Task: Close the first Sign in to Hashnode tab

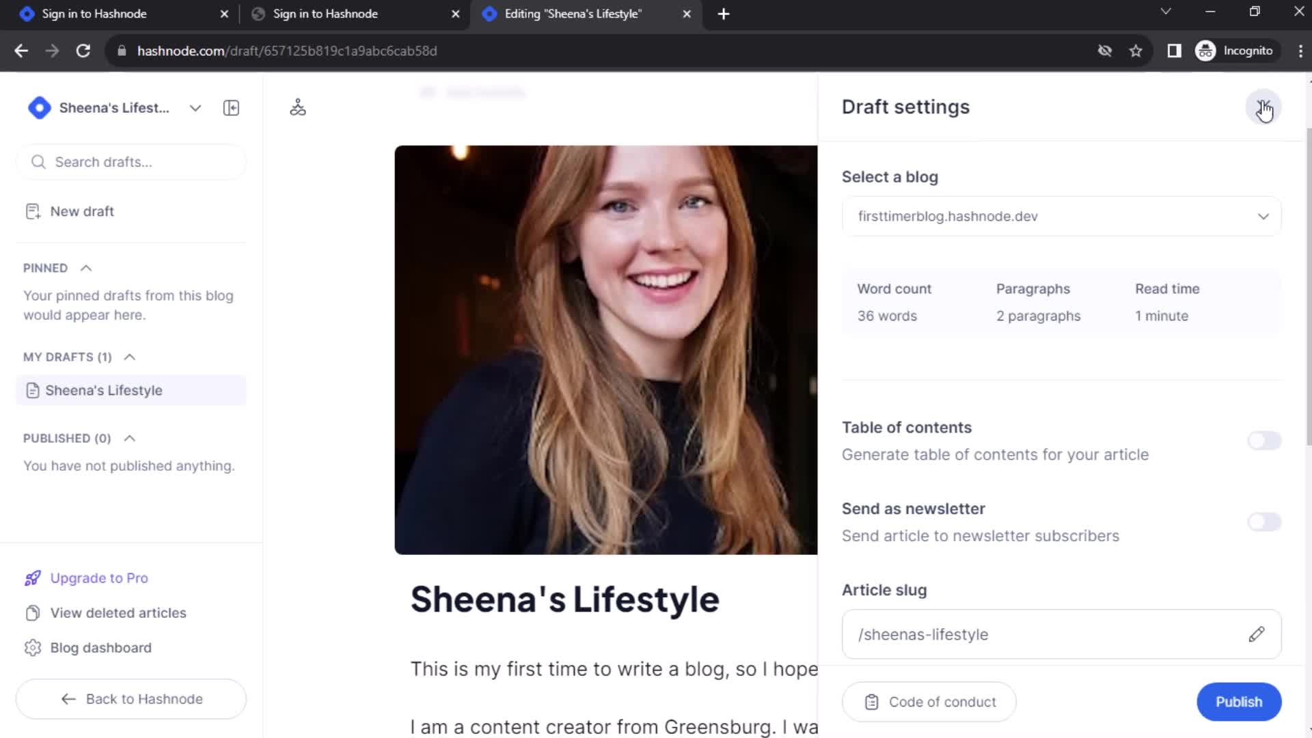Action: tap(224, 14)
